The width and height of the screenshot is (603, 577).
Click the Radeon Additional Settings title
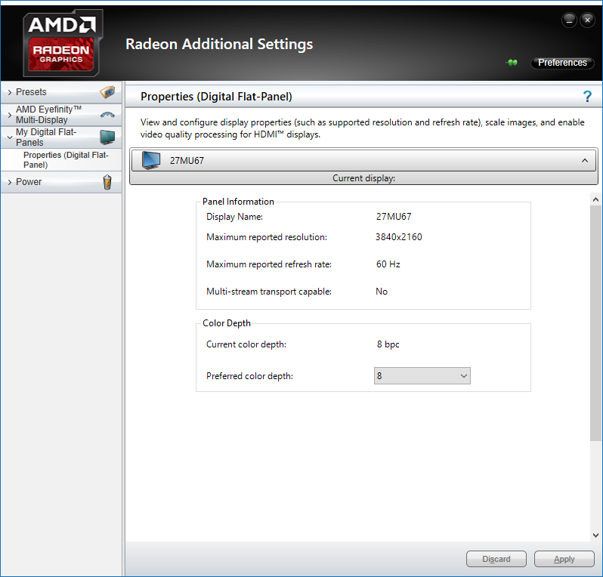[x=219, y=45]
